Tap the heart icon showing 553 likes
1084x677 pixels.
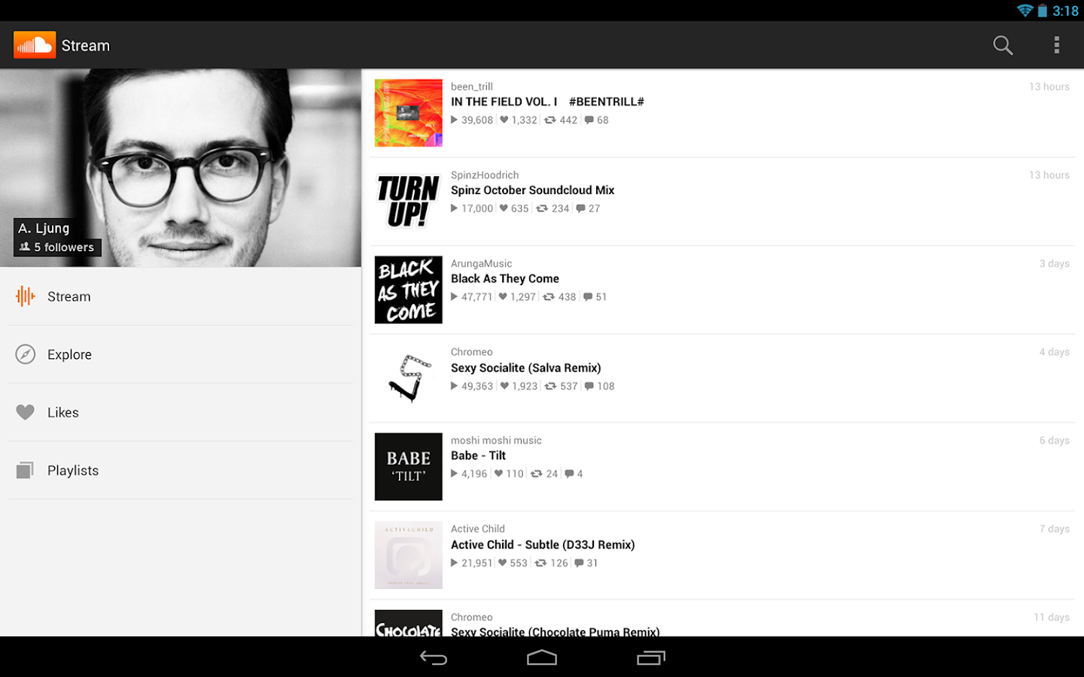[502, 563]
